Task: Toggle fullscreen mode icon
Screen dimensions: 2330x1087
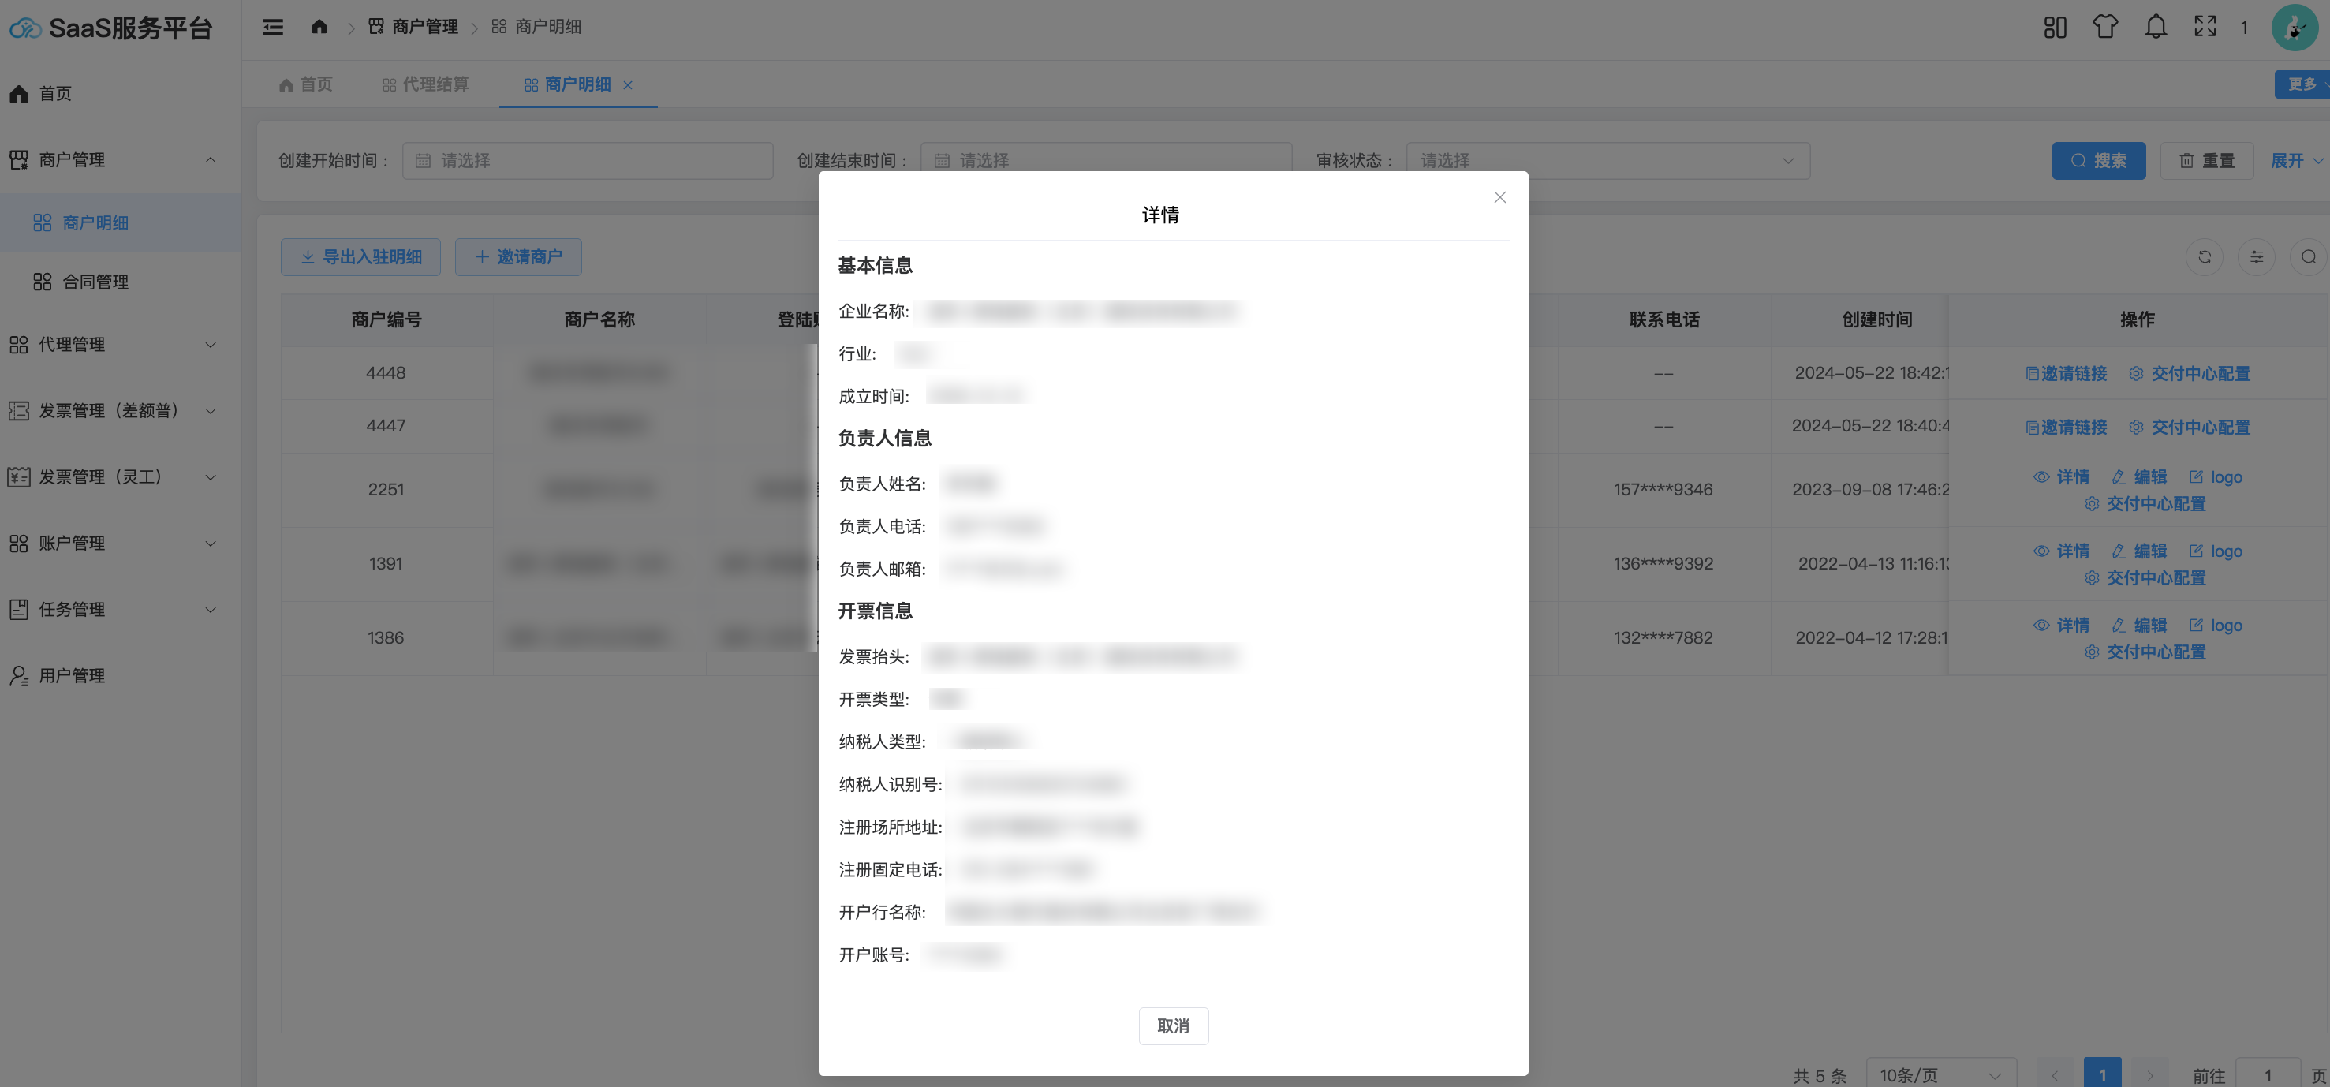Action: coord(2205,27)
